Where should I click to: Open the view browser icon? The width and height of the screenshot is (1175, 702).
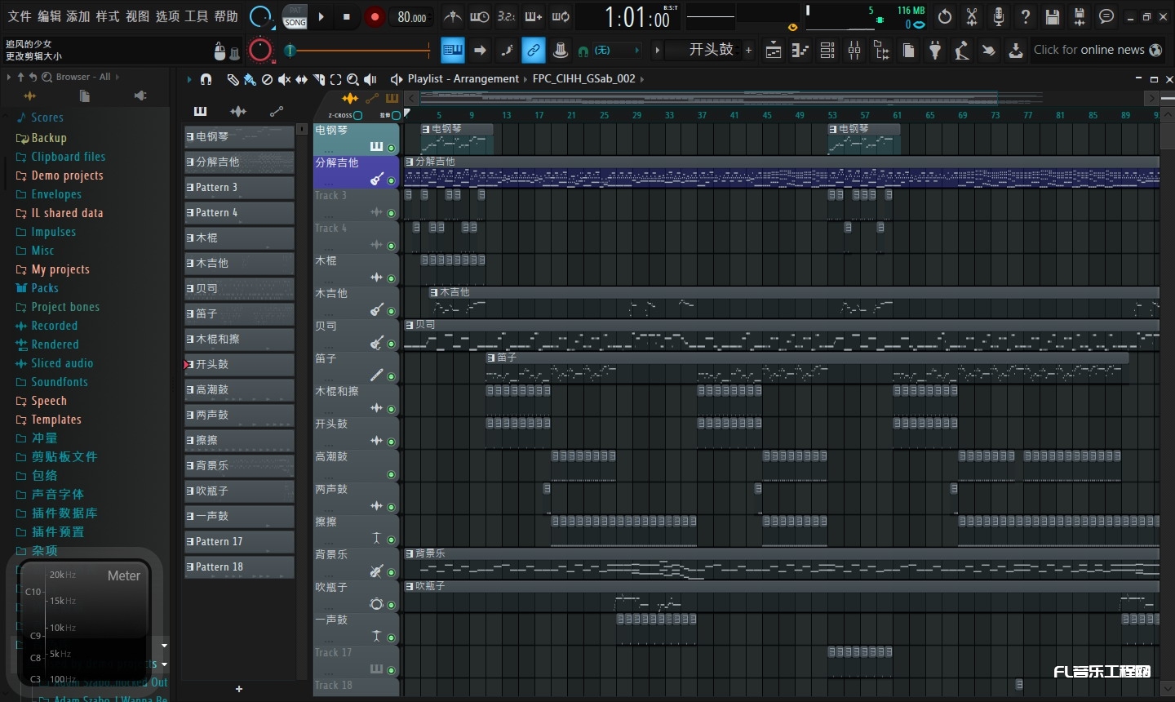[x=881, y=51]
